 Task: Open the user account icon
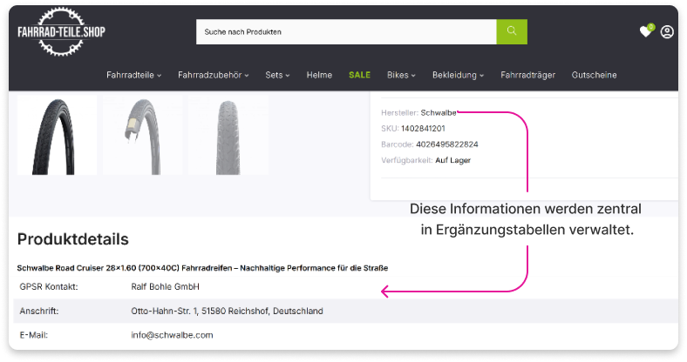pos(667,31)
